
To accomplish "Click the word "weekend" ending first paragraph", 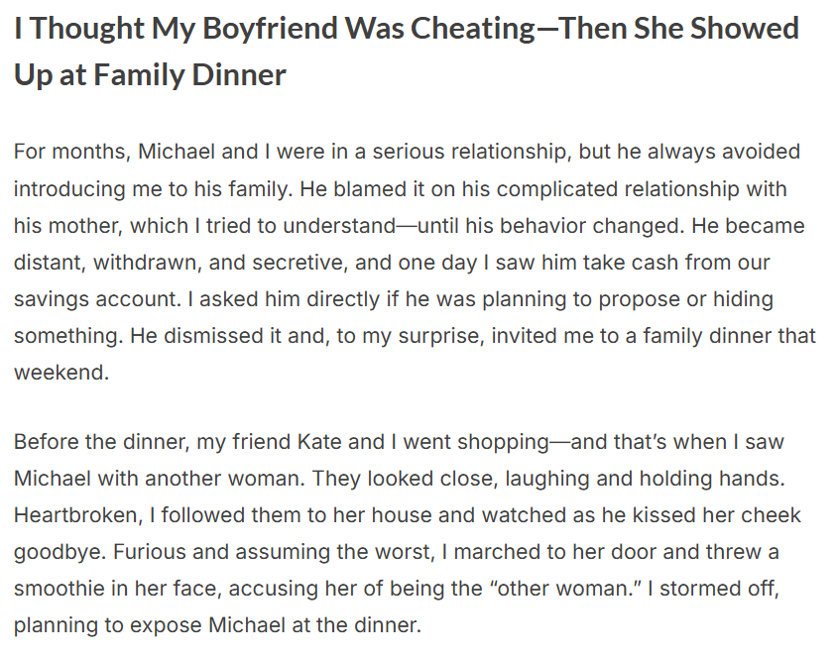I will click(x=60, y=373).
